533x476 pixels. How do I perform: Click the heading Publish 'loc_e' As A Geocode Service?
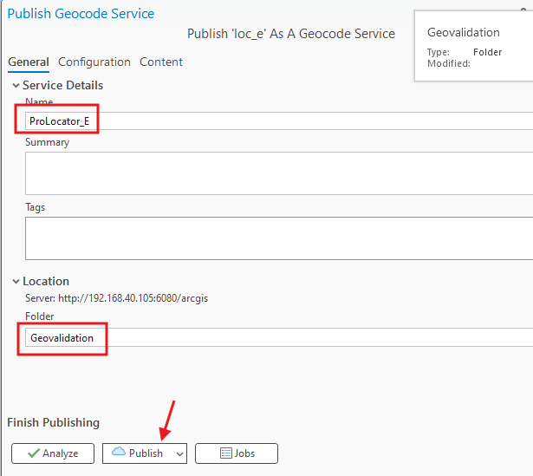click(x=291, y=34)
